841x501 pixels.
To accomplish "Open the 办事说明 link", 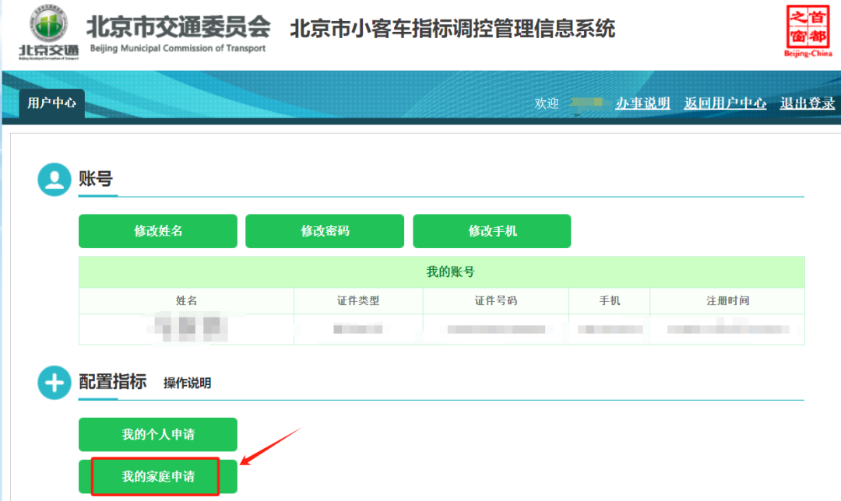I will click(642, 103).
